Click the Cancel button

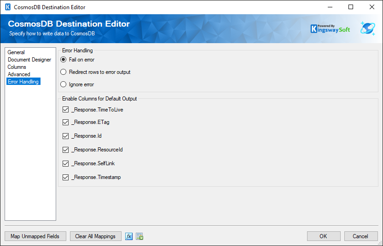360,236
